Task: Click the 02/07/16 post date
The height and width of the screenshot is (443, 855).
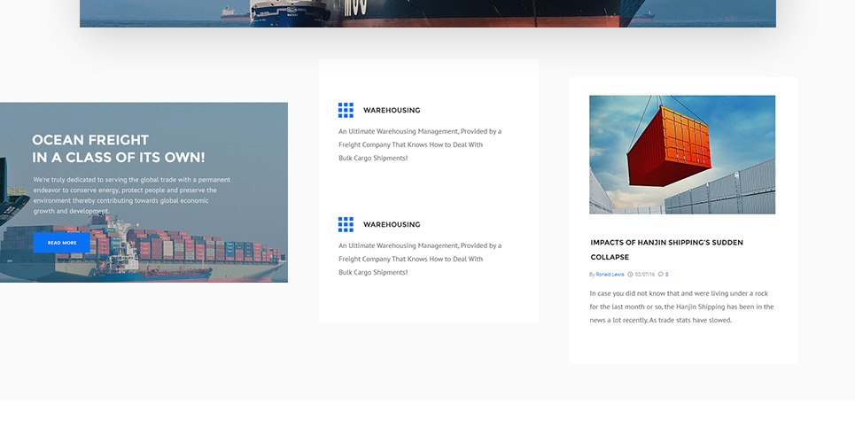Action: pyautogui.click(x=646, y=275)
